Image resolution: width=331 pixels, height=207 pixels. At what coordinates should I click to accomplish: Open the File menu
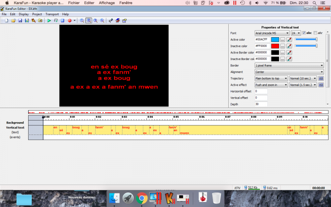tap(4, 14)
